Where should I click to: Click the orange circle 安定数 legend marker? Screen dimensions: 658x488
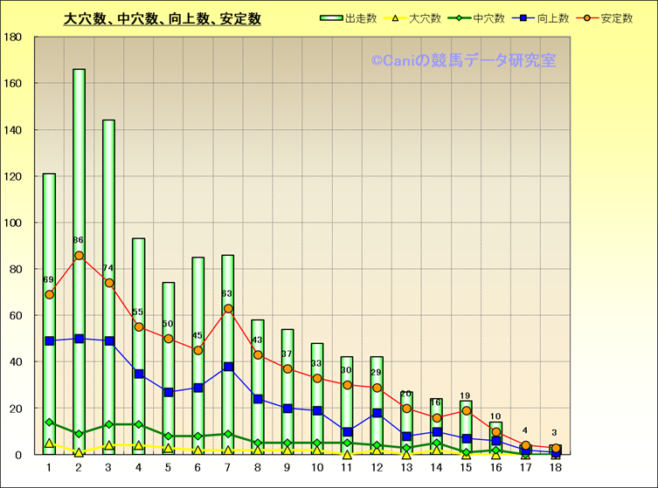pos(587,18)
